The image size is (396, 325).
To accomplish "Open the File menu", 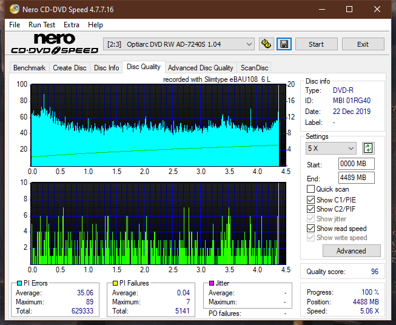I will coord(15,25).
